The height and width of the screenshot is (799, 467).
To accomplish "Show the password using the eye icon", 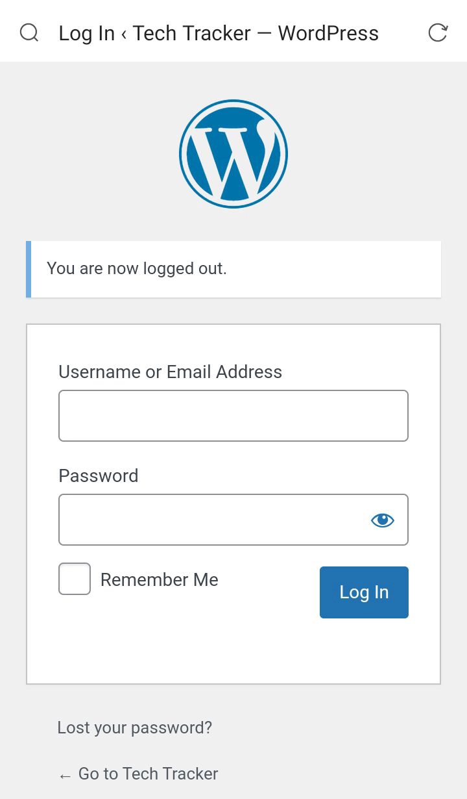I will 383,520.
